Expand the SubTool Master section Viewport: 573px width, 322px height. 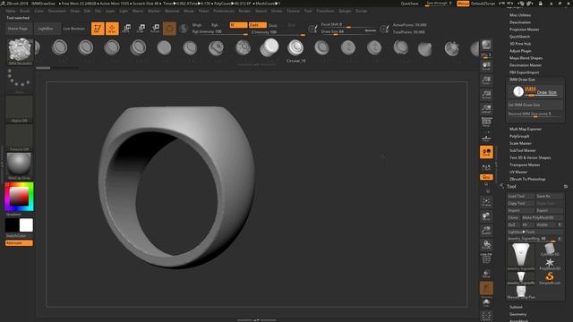click(x=523, y=151)
